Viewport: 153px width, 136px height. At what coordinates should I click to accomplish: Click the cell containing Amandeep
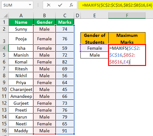tap(21, 96)
